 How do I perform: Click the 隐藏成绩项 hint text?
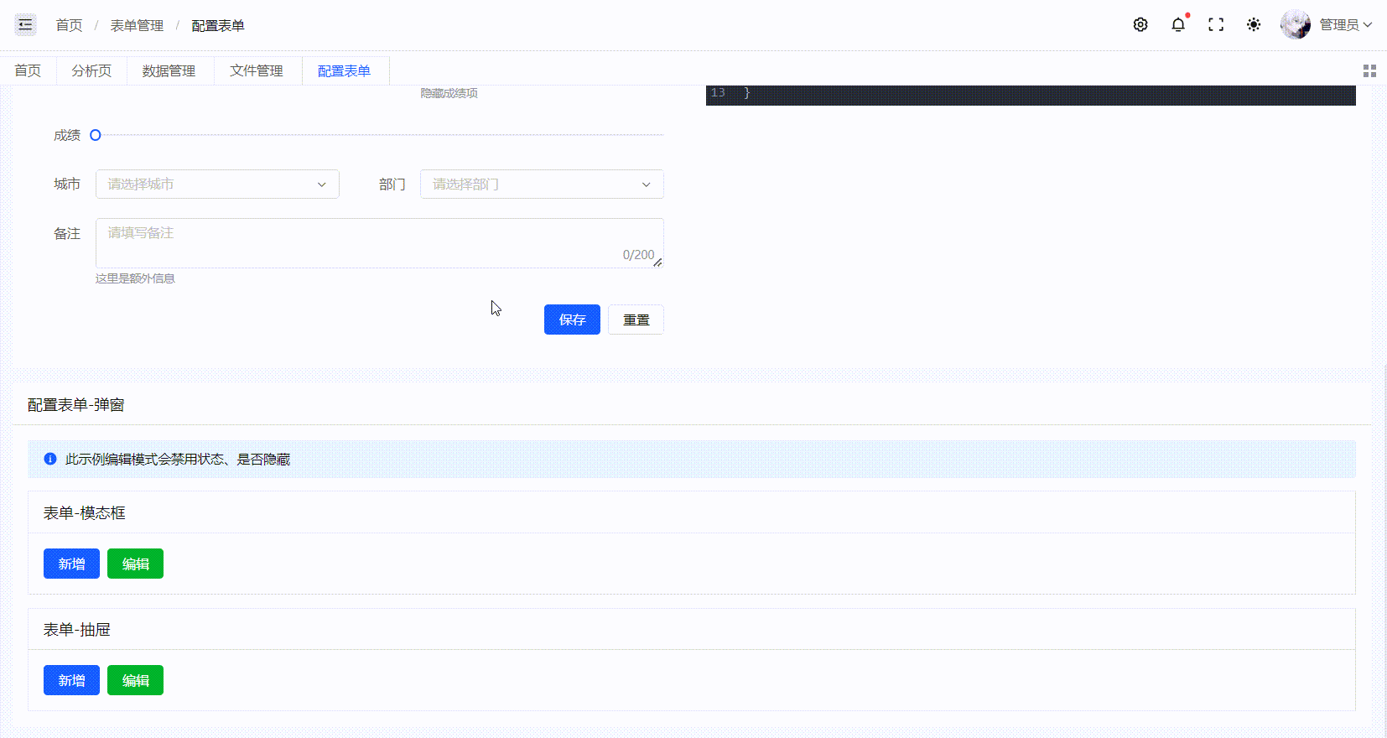point(449,93)
